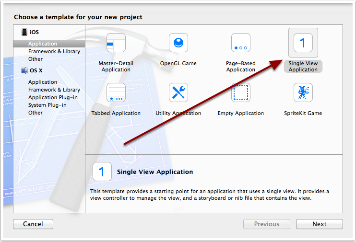356x242 pixels.
Task: Click the iOS device icon in sidebar
Action: pos(24,32)
